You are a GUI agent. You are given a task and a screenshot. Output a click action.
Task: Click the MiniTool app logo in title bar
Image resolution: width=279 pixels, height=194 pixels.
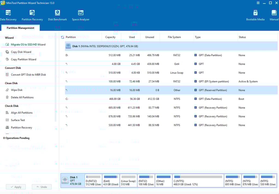(3, 3)
